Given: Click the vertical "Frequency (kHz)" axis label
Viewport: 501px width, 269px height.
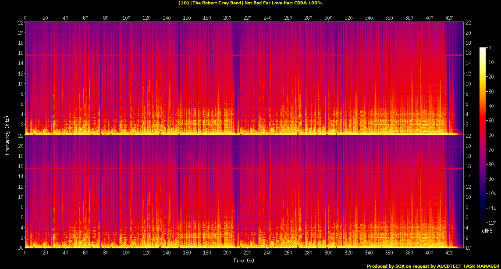Looking at the screenshot, I should (7, 135).
